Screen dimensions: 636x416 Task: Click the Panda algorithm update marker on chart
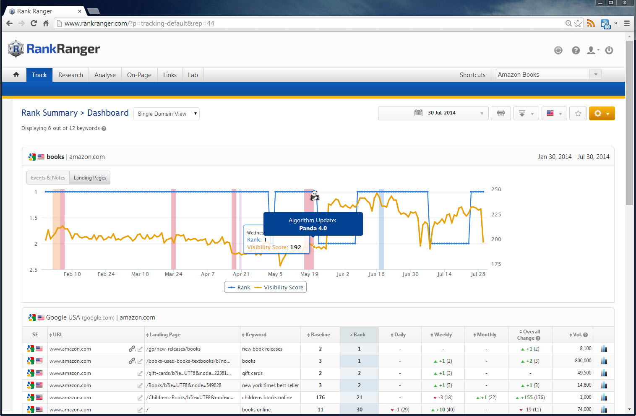click(315, 196)
